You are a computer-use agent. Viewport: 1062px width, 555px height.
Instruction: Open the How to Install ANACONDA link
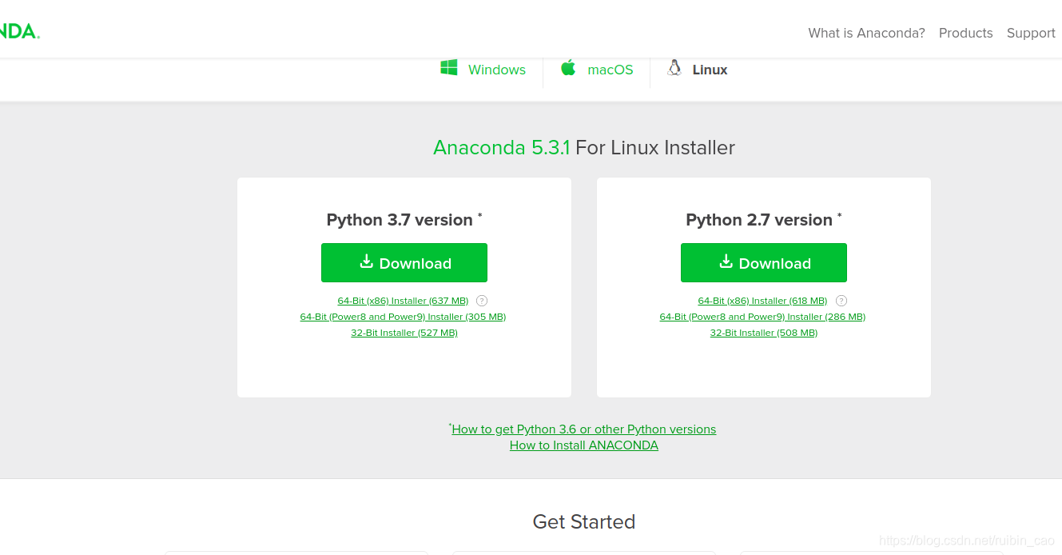click(584, 445)
